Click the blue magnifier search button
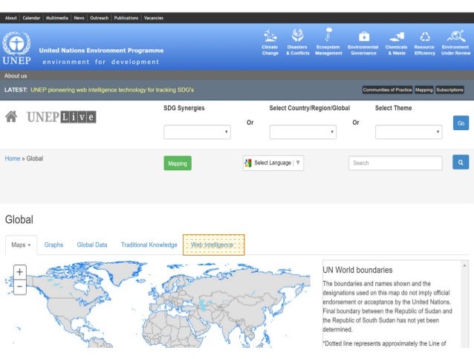Image resolution: width=474 pixels, height=359 pixels. pos(461,163)
